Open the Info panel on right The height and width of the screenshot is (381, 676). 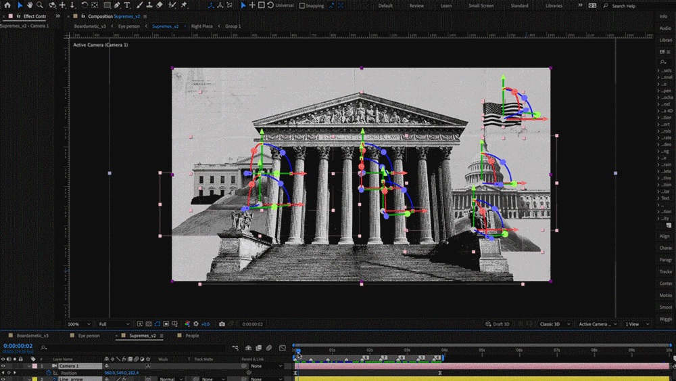point(663,16)
